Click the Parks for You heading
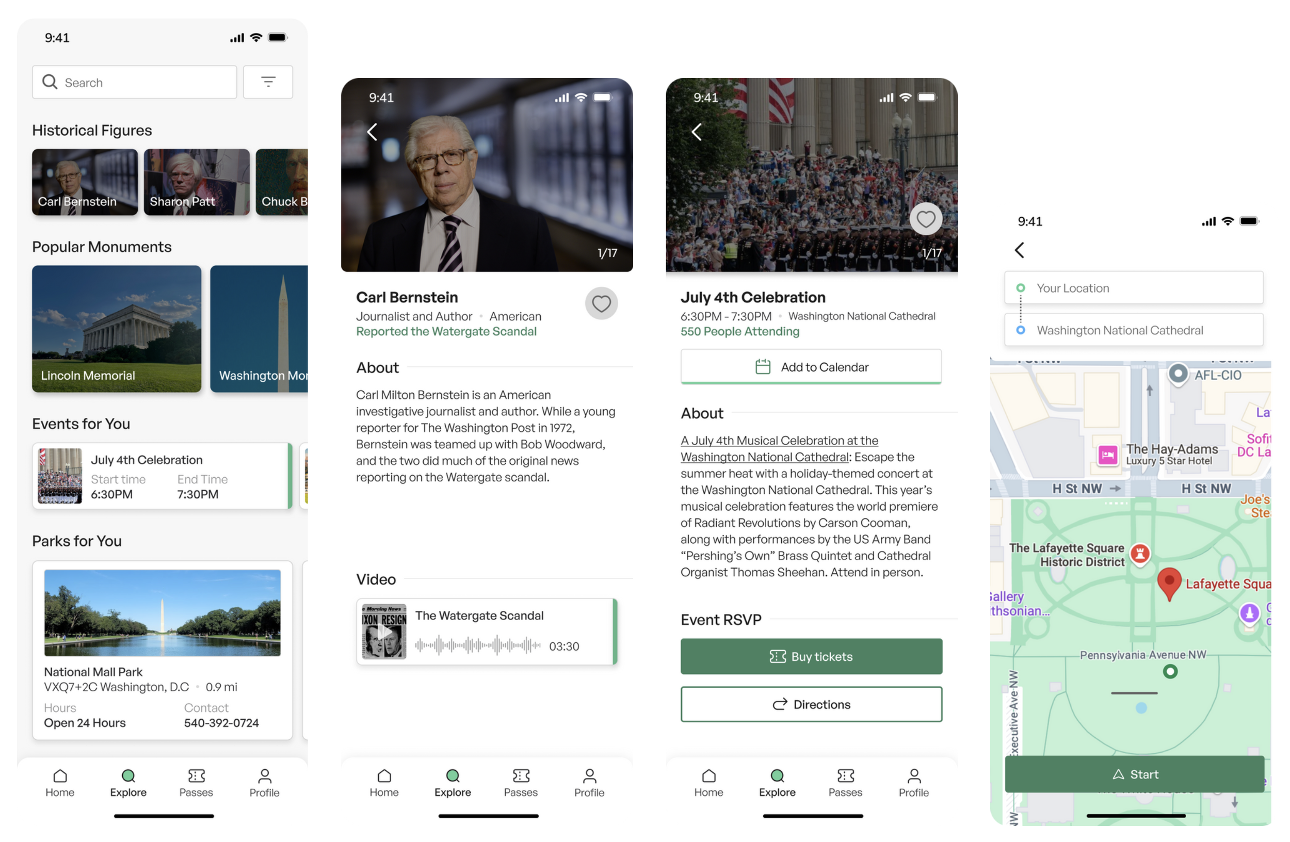1290x842 pixels. coord(77,541)
